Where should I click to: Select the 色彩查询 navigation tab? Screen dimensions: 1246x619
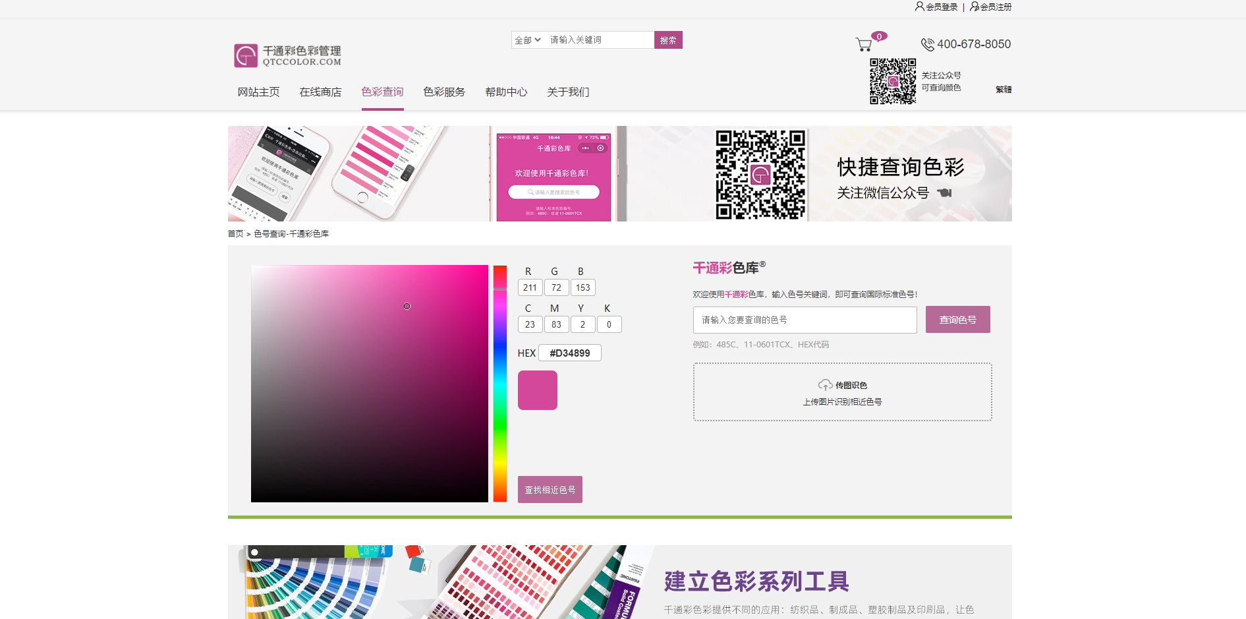click(x=382, y=92)
